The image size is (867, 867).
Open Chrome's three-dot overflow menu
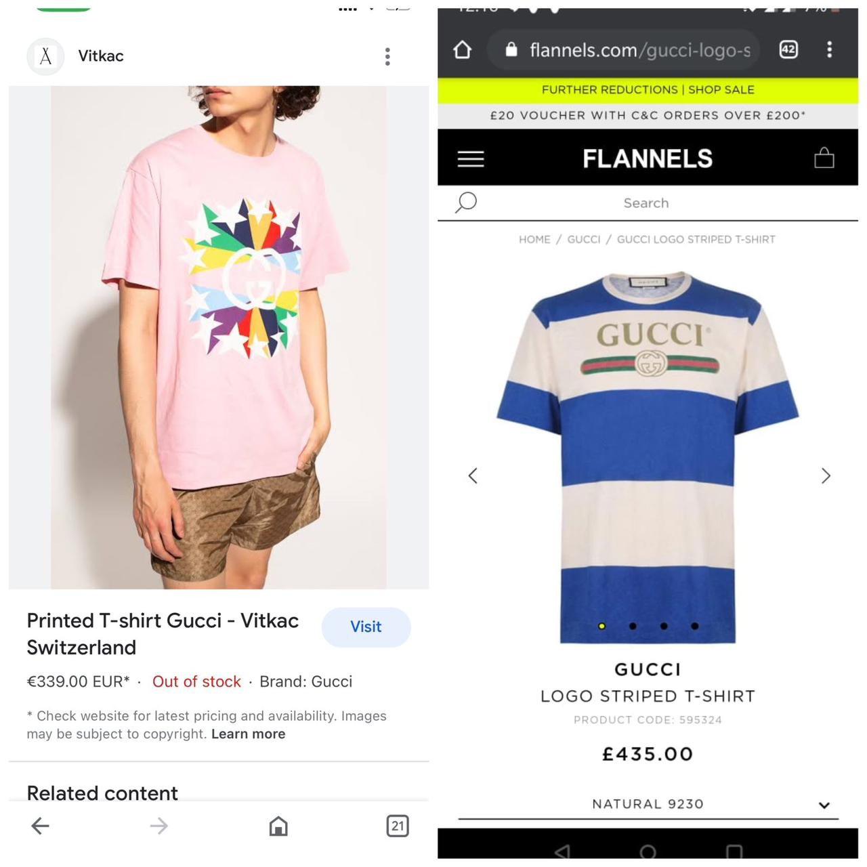[829, 49]
